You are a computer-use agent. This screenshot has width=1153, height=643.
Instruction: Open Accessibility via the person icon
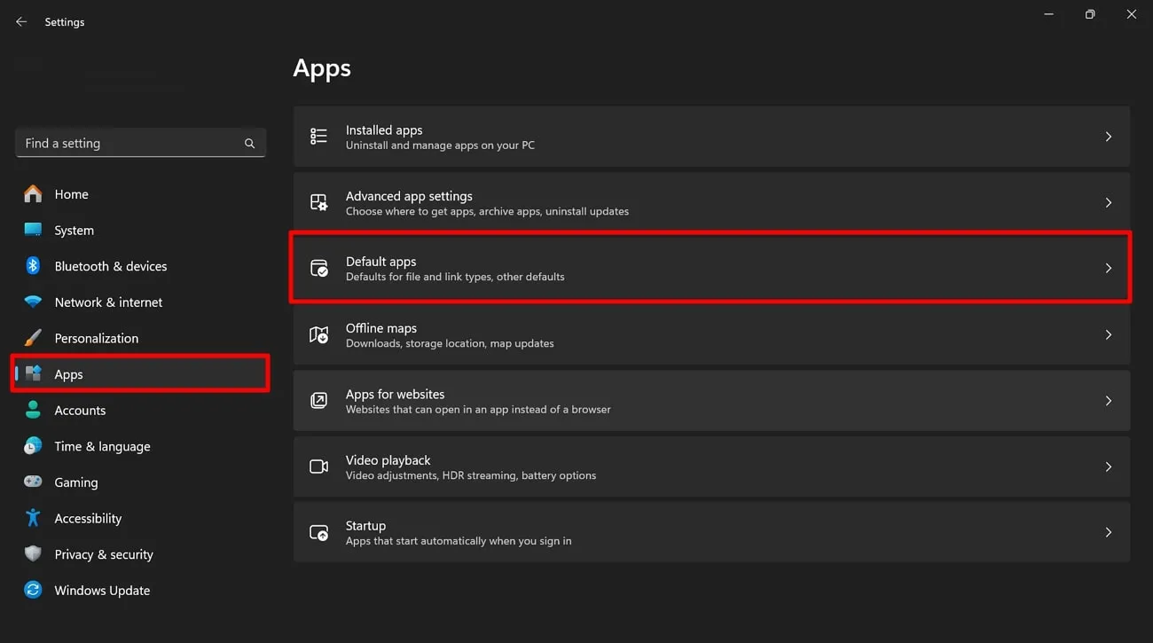click(x=33, y=518)
